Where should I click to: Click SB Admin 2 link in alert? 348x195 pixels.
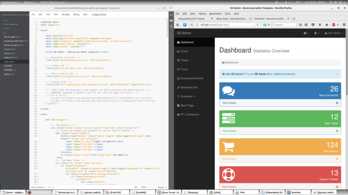261,74
